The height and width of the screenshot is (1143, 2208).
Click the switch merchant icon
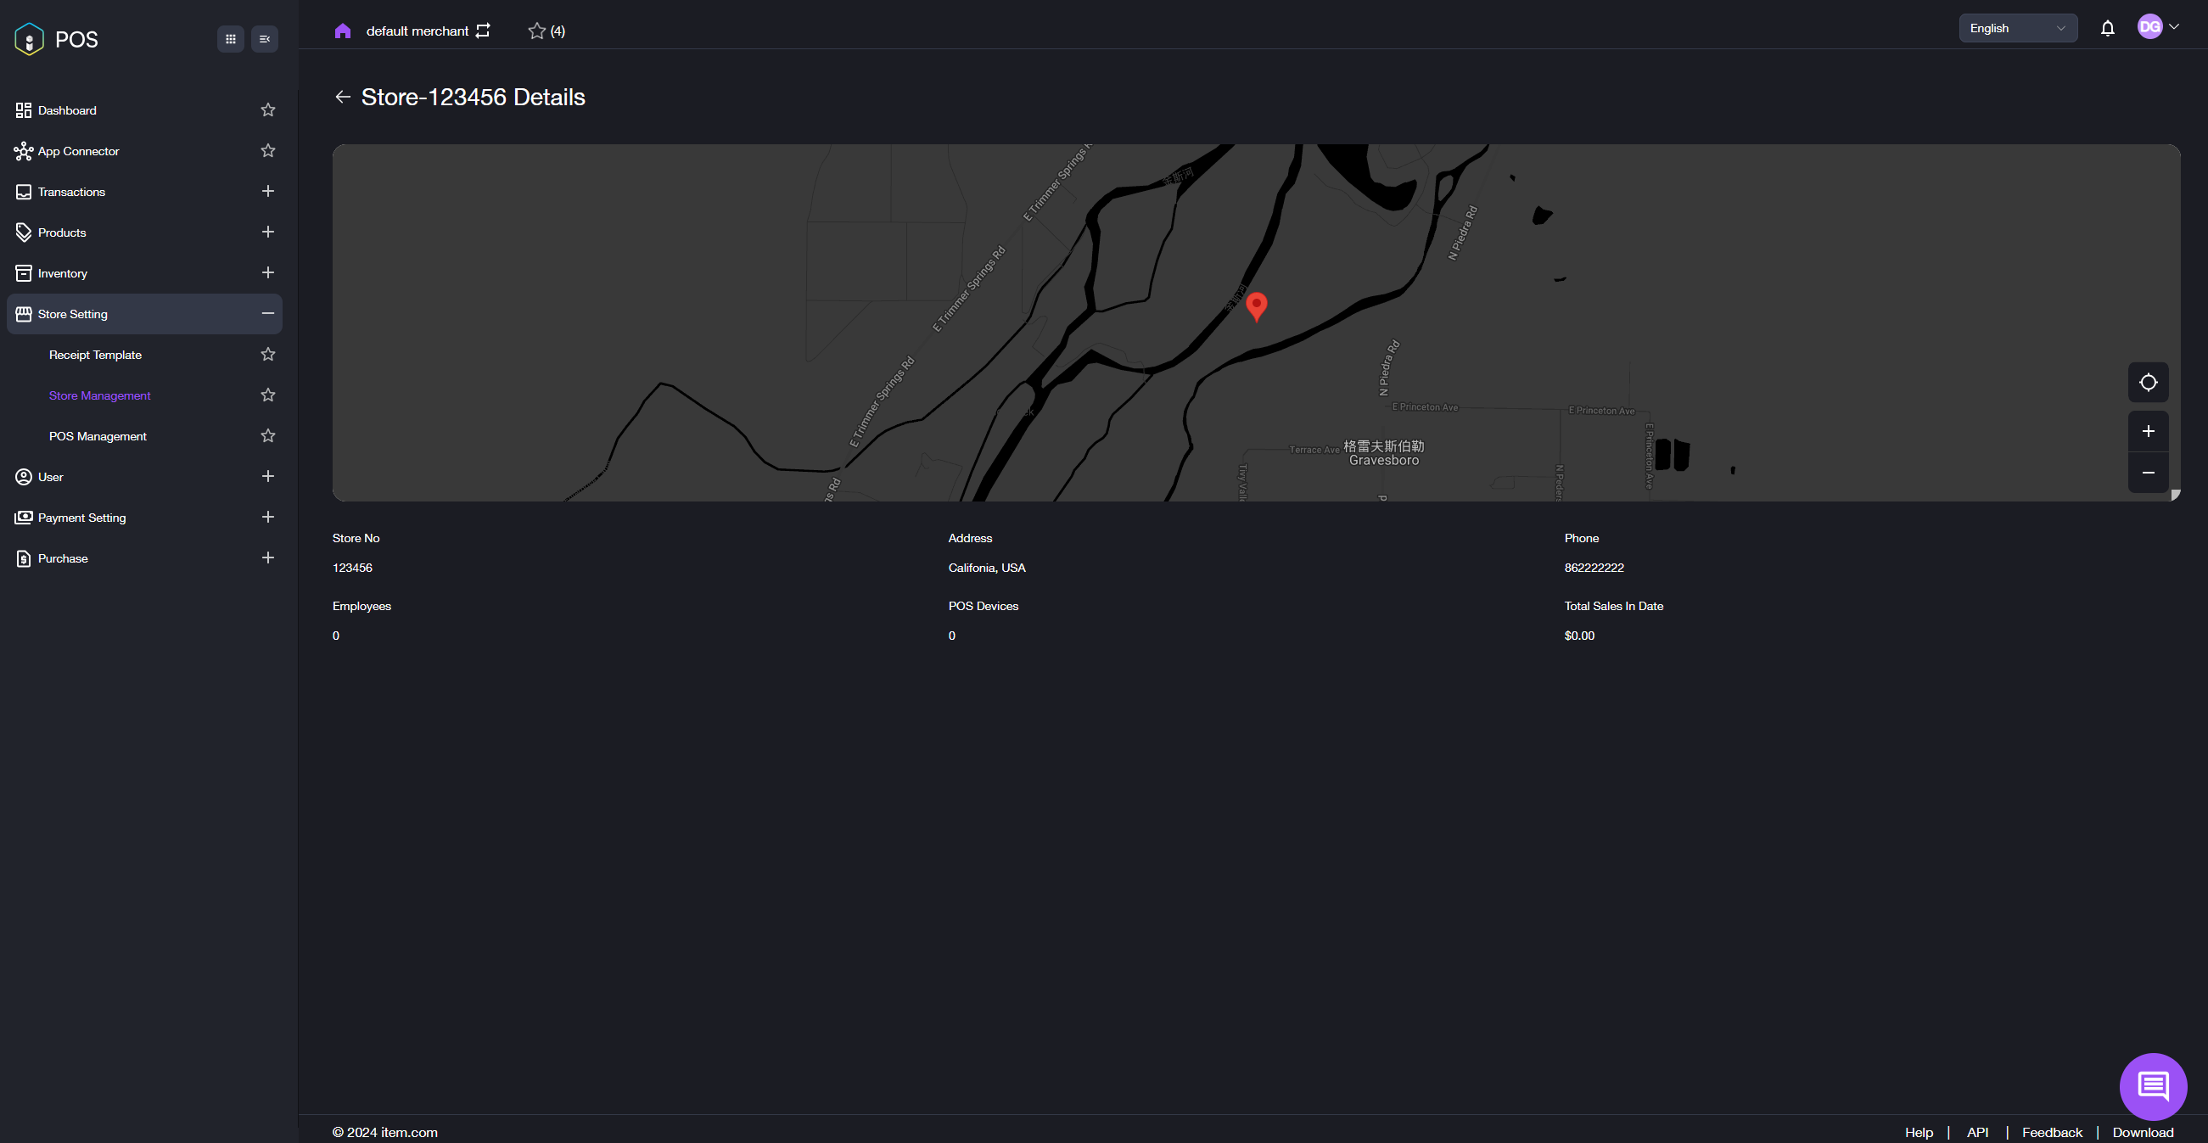[484, 31]
